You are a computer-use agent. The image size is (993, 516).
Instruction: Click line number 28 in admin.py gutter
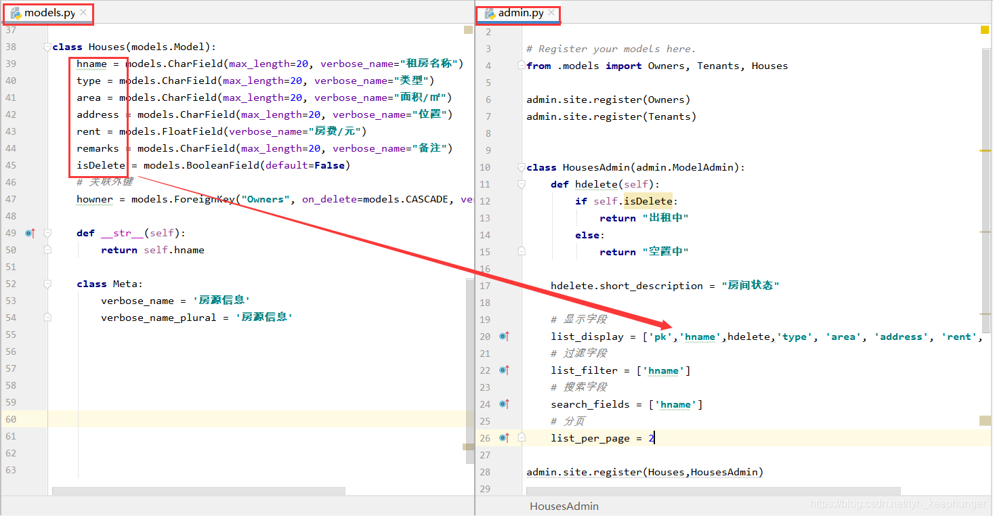click(x=484, y=472)
